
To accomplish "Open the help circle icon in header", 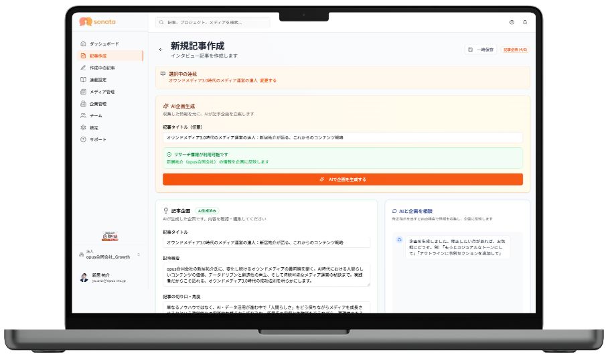I will click(512, 22).
